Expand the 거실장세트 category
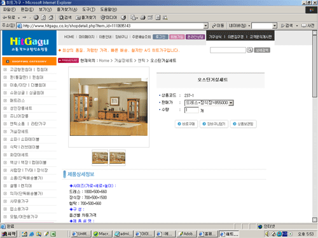 tap(5, 131)
